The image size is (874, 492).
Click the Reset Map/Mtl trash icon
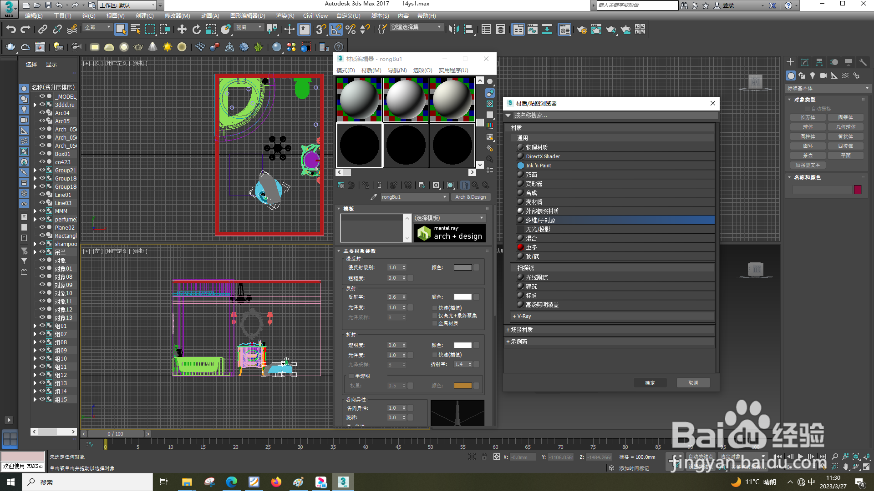[x=380, y=185]
